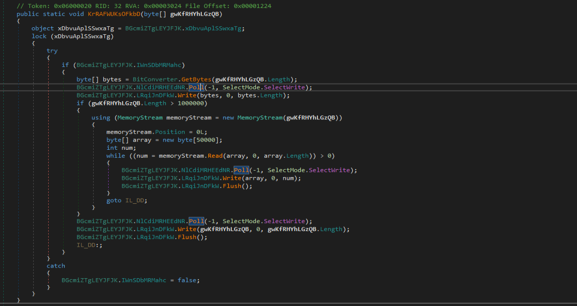The width and height of the screenshot is (577, 306).
Task: Click the number 1000000 in if condition
Action: [x=191, y=103]
